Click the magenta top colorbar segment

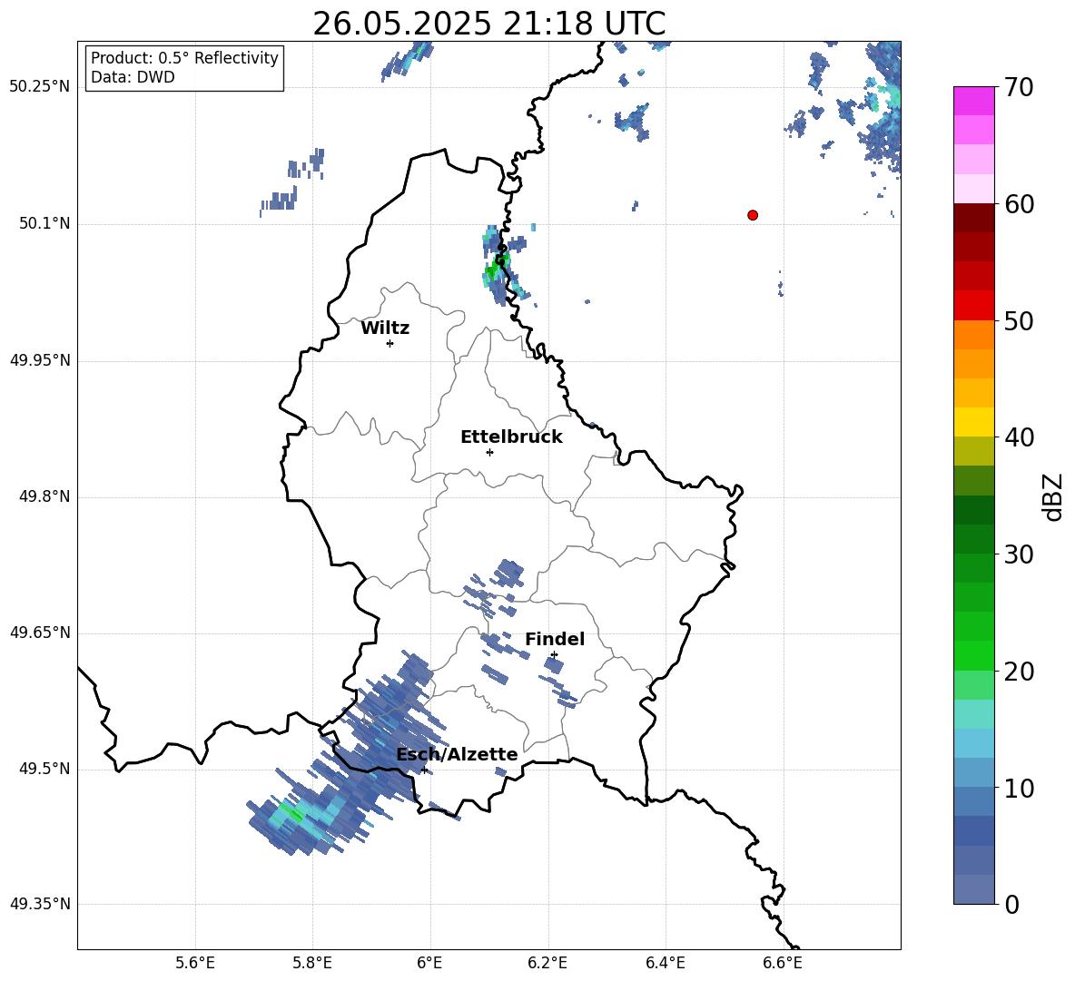click(x=974, y=102)
